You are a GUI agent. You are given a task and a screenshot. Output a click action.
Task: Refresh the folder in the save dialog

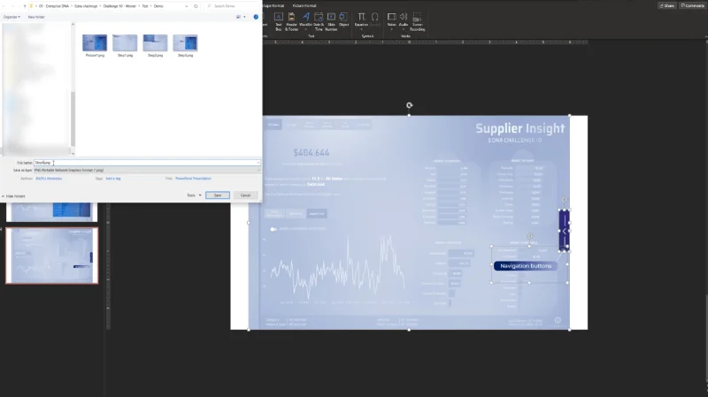[196, 6]
